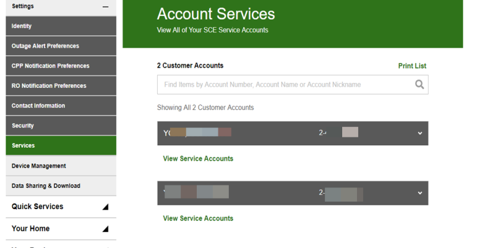
Task: Click the search magnifier icon
Action: [x=420, y=85]
